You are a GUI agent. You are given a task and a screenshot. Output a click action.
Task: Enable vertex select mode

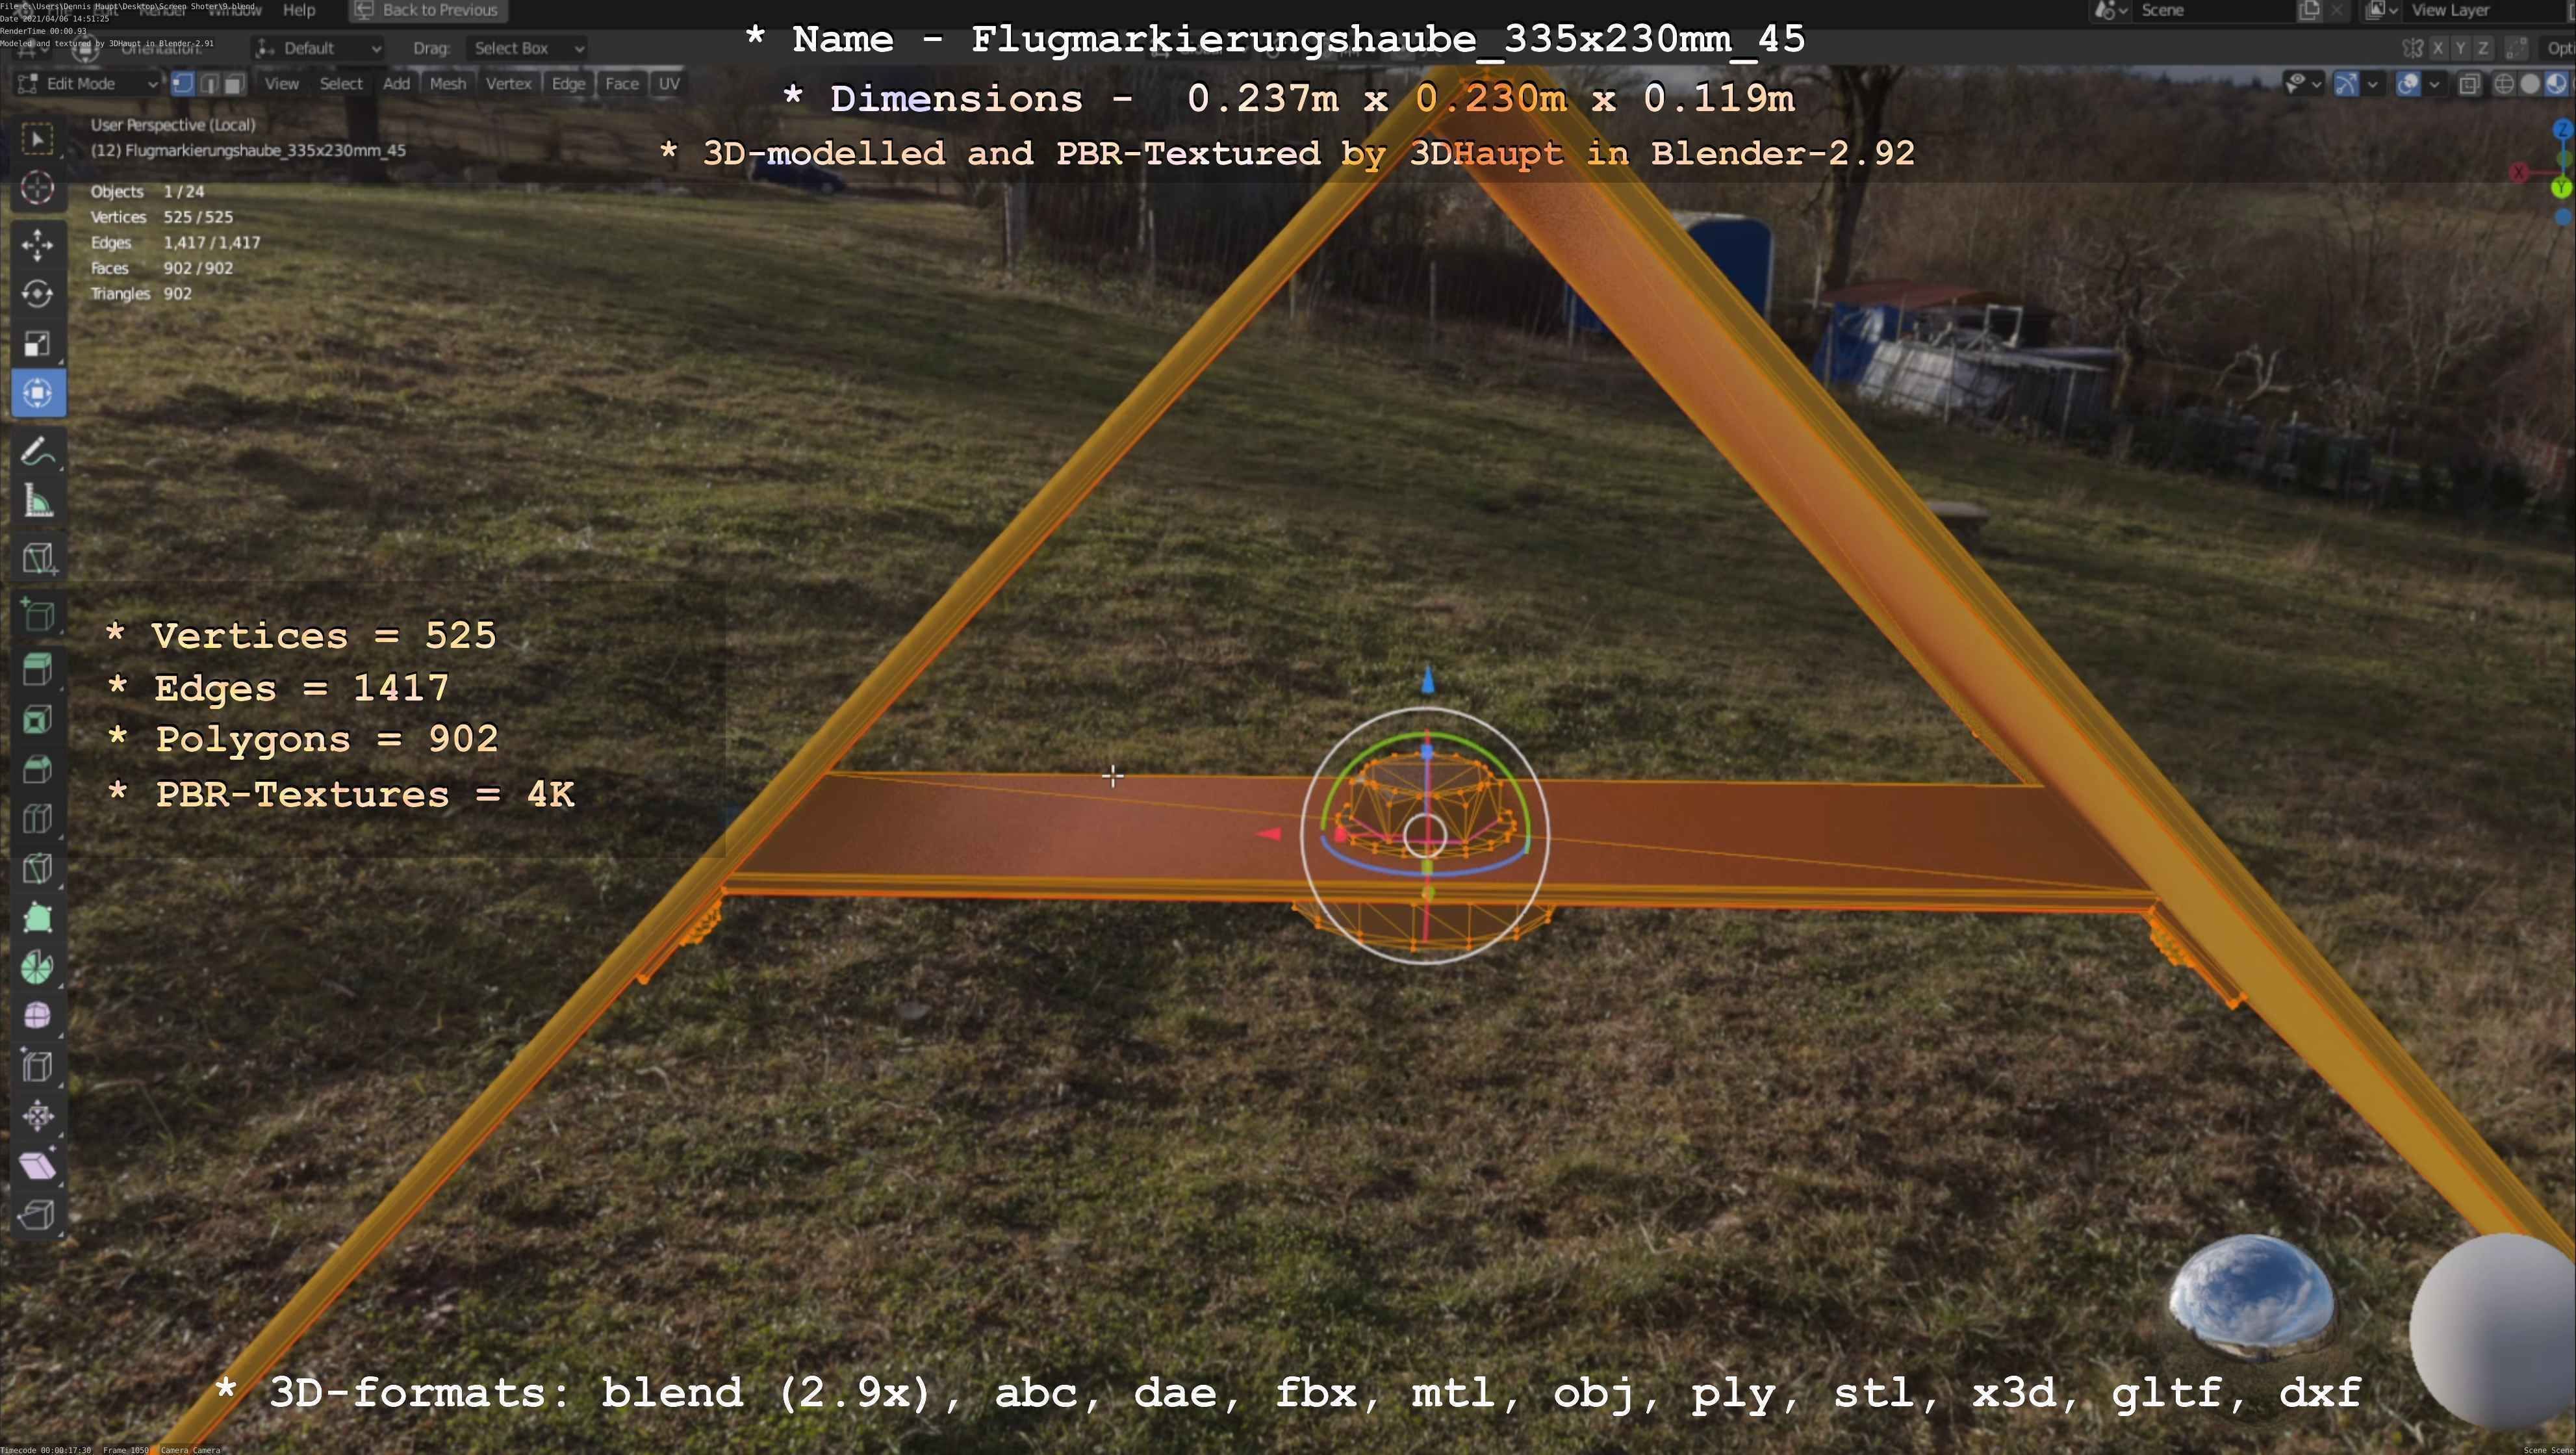[x=182, y=84]
